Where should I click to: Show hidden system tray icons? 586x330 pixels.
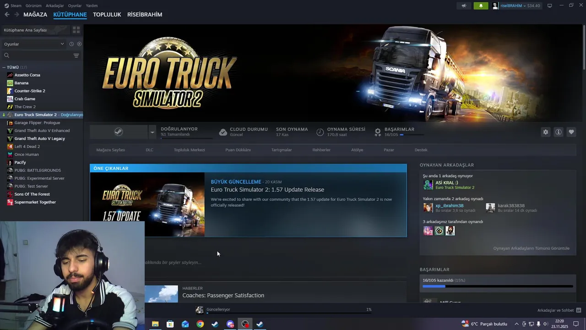(x=517, y=324)
